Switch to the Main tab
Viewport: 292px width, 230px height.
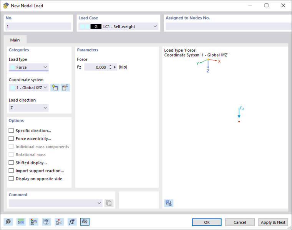click(15, 40)
